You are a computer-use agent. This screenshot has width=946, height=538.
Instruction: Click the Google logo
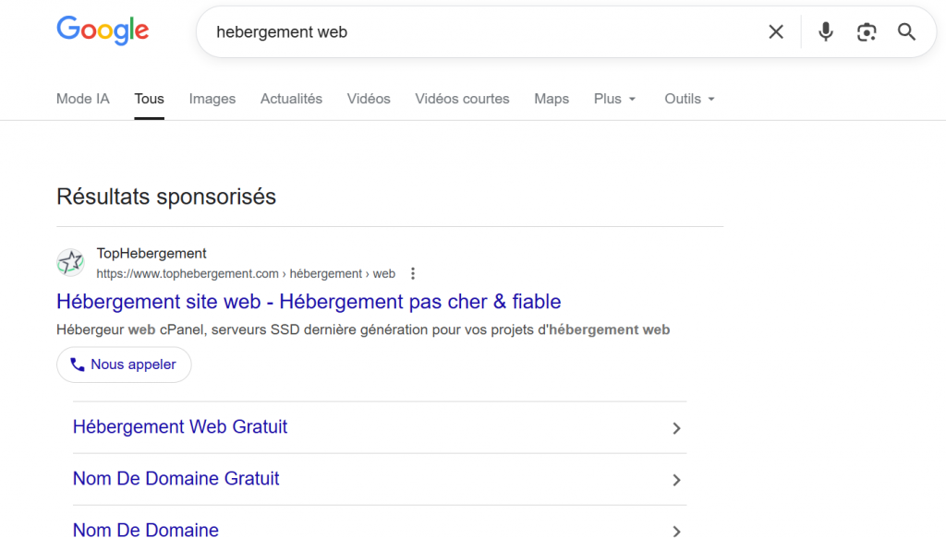tap(103, 30)
